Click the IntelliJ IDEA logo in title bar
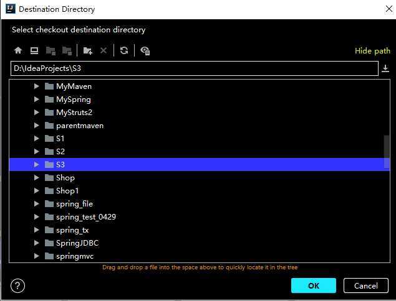396x301 pixels. (11, 8)
